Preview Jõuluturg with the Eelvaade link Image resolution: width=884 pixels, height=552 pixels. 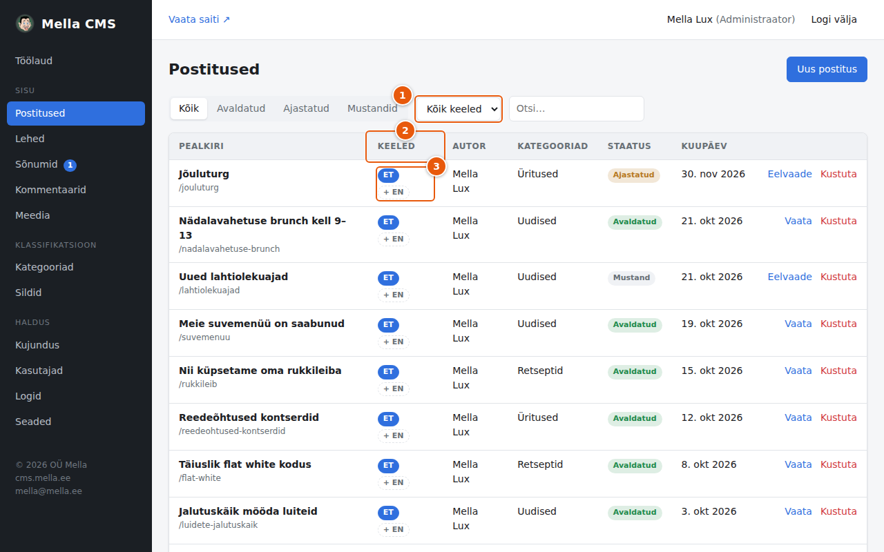point(790,174)
